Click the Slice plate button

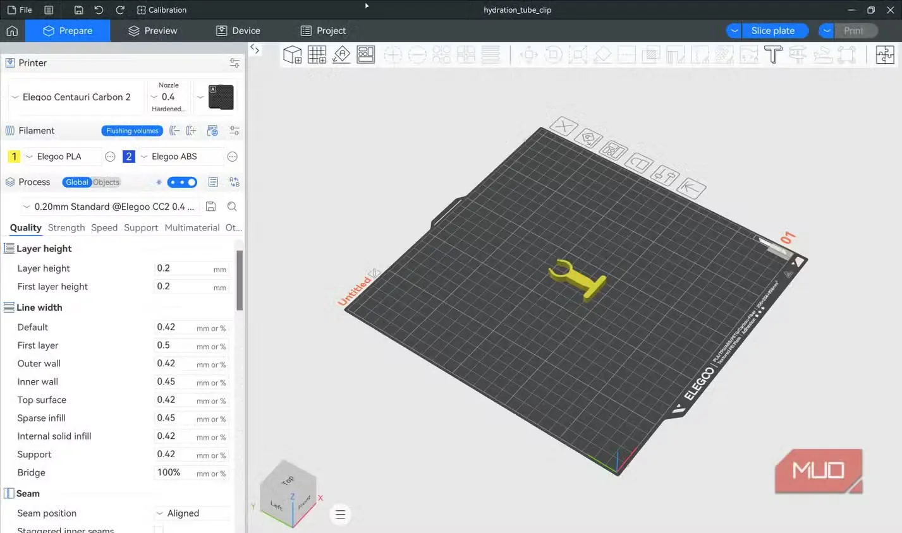tap(773, 31)
